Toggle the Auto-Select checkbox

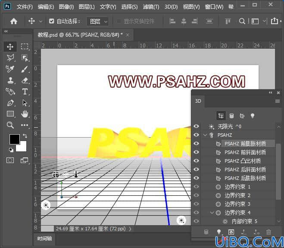click(x=51, y=21)
